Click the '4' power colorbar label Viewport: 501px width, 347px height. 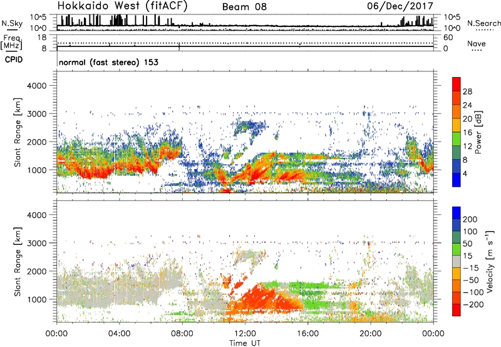tap(465, 173)
